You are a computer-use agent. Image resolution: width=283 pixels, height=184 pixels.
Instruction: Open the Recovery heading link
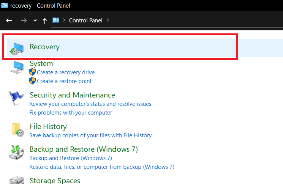pyautogui.click(x=44, y=47)
